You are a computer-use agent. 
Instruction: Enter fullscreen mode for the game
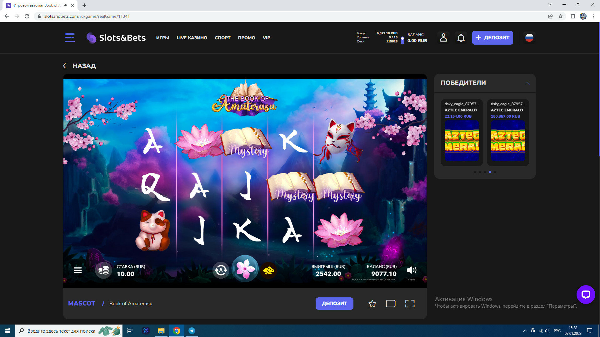tap(410, 304)
